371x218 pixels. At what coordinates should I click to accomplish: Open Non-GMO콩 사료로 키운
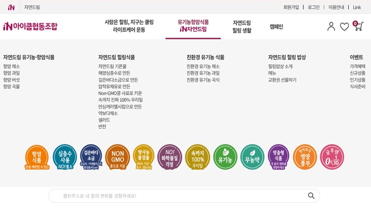point(120,93)
